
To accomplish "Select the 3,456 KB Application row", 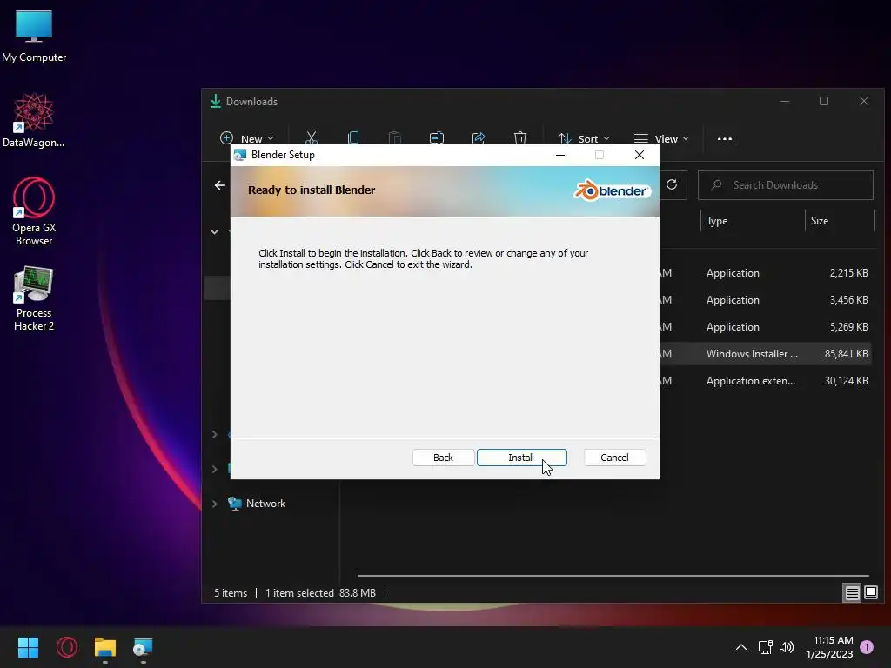I will (x=764, y=300).
